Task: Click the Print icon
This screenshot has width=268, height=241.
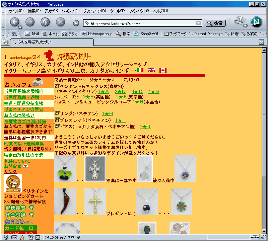Action: click(239, 20)
